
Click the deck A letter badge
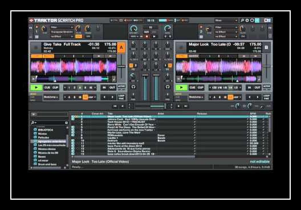coord(121,47)
